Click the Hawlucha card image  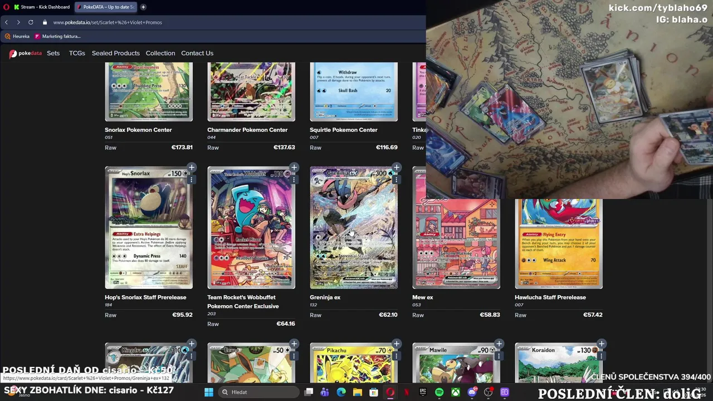point(559,244)
